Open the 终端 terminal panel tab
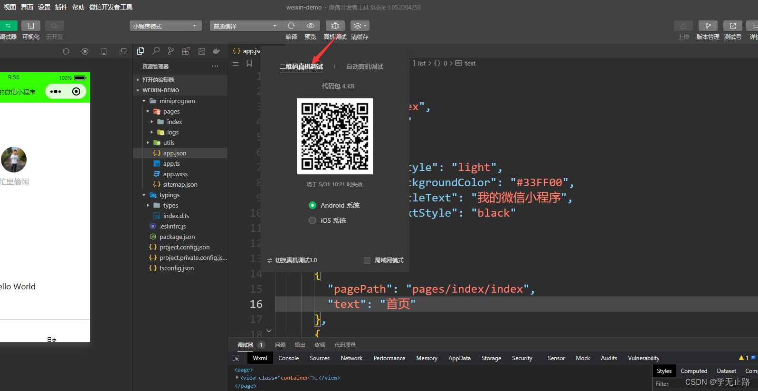This screenshot has height=391, width=758. coord(320,345)
